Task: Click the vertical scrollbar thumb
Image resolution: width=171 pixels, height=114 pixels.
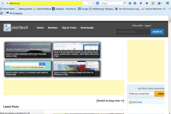Action: pyautogui.click(x=170, y=20)
